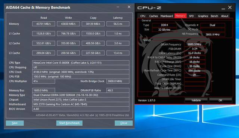
Task: Close the AIDA64 benchmark window
Action: [129, 7]
